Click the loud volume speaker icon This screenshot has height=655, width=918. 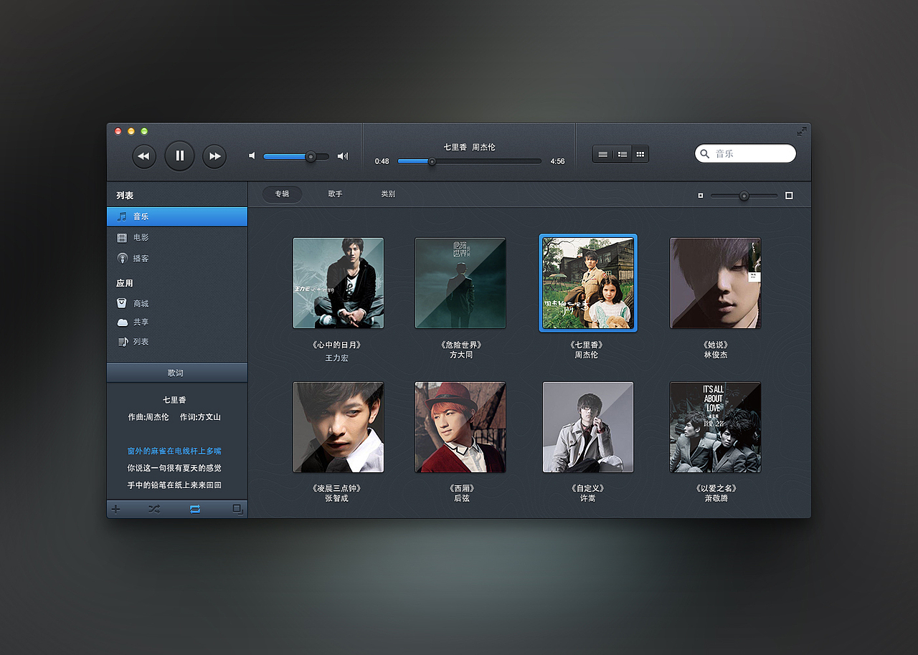click(x=343, y=156)
